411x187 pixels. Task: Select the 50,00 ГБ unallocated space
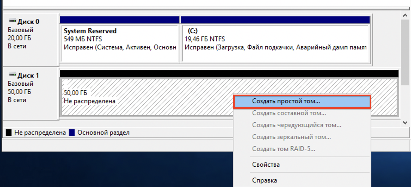point(229,93)
